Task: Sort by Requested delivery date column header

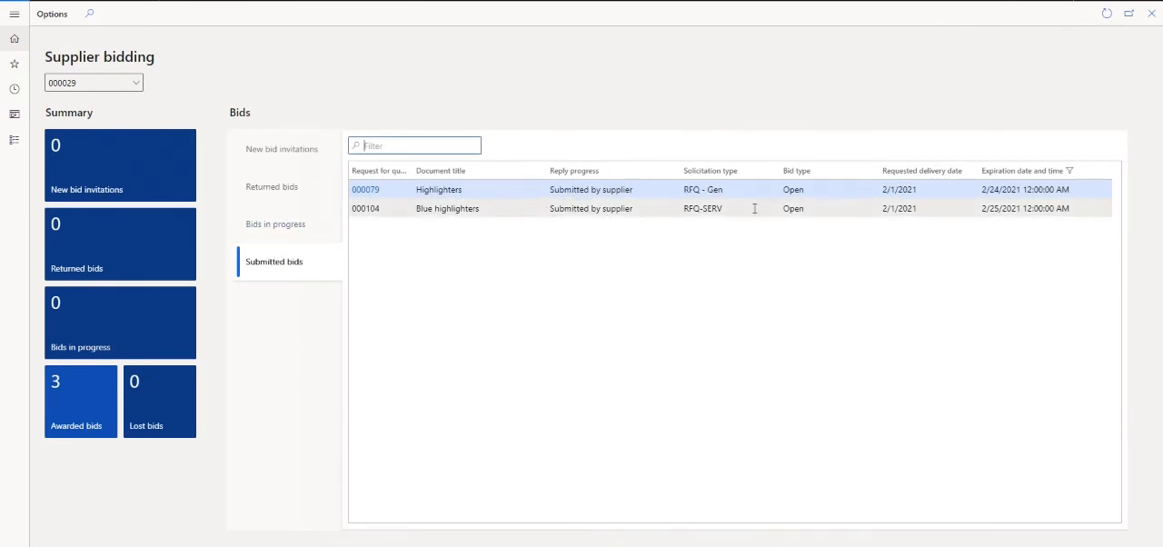Action: 922,171
